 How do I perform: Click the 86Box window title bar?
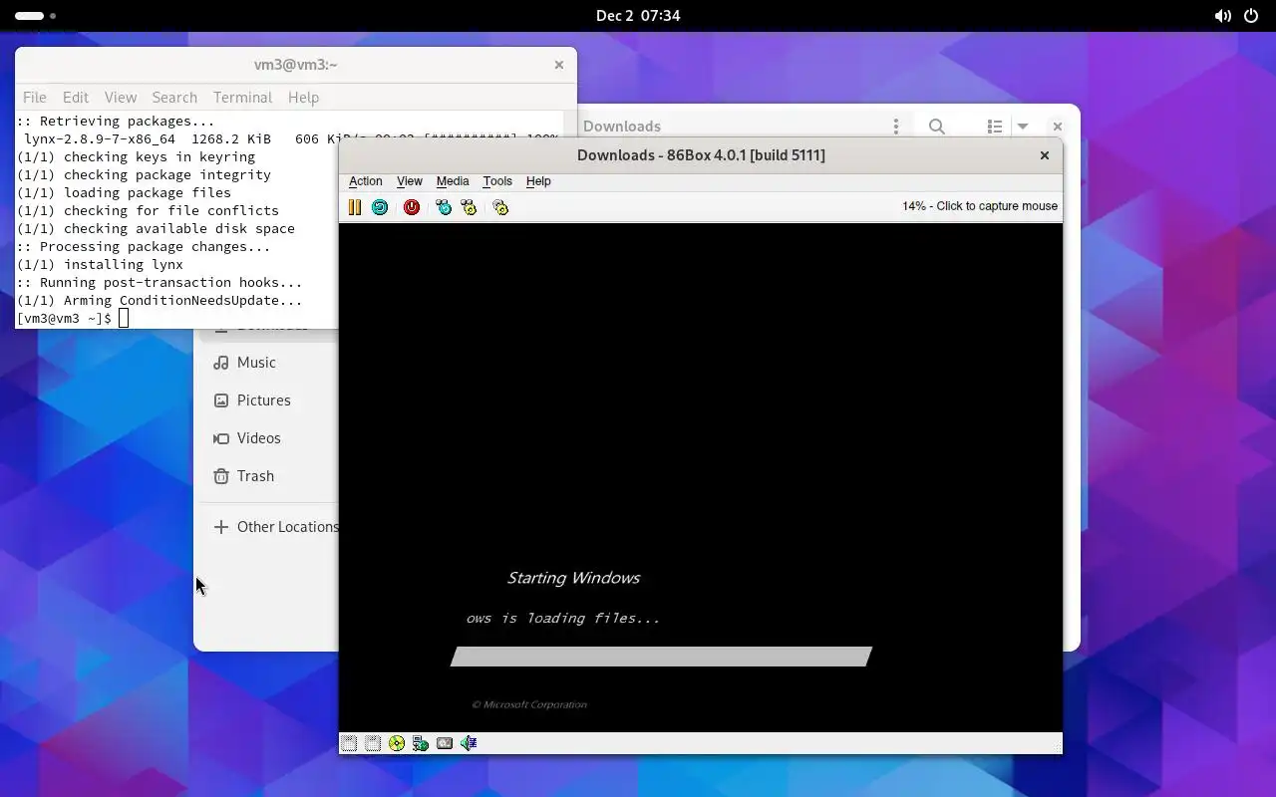pyautogui.click(x=701, y=155)
